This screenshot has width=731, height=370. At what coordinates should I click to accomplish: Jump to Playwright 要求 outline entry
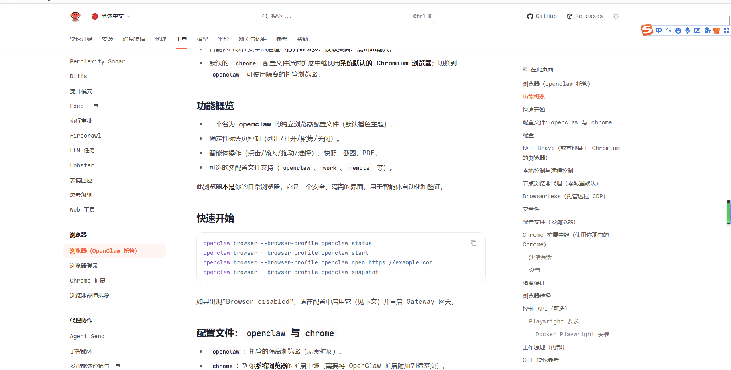(x=554, y=321)
